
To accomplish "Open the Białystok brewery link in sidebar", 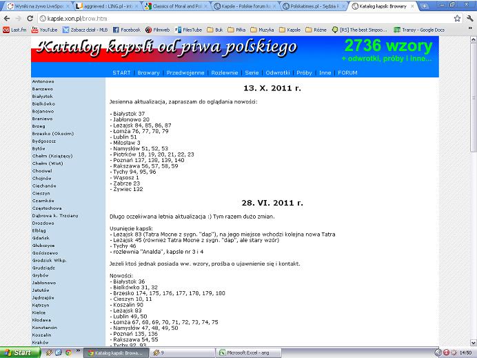I will click(x=42, y=96).
